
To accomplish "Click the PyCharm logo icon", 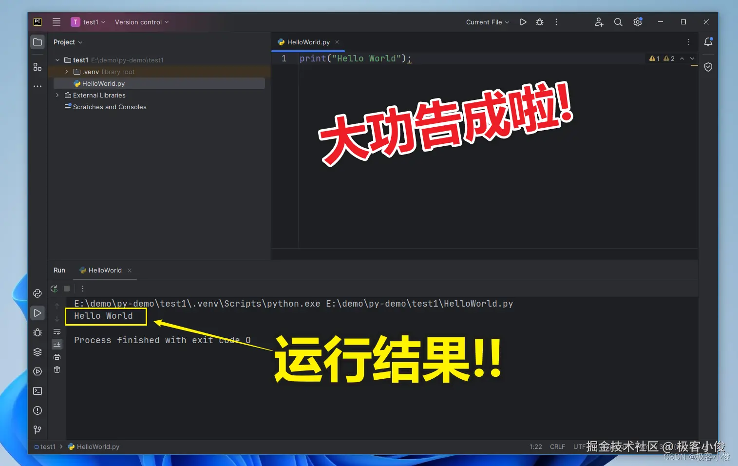I will coord(38,22).
